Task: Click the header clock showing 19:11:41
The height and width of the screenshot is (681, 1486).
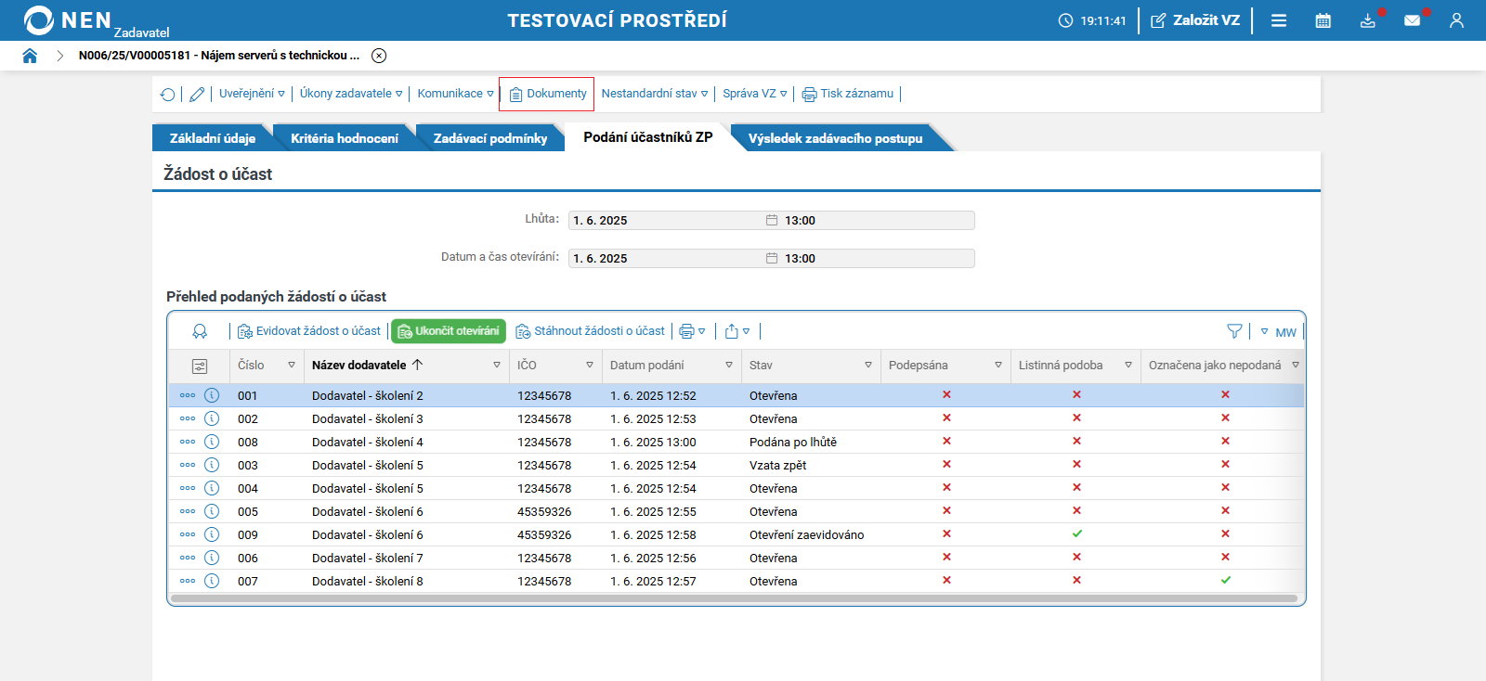Action: click(1092, 20)
